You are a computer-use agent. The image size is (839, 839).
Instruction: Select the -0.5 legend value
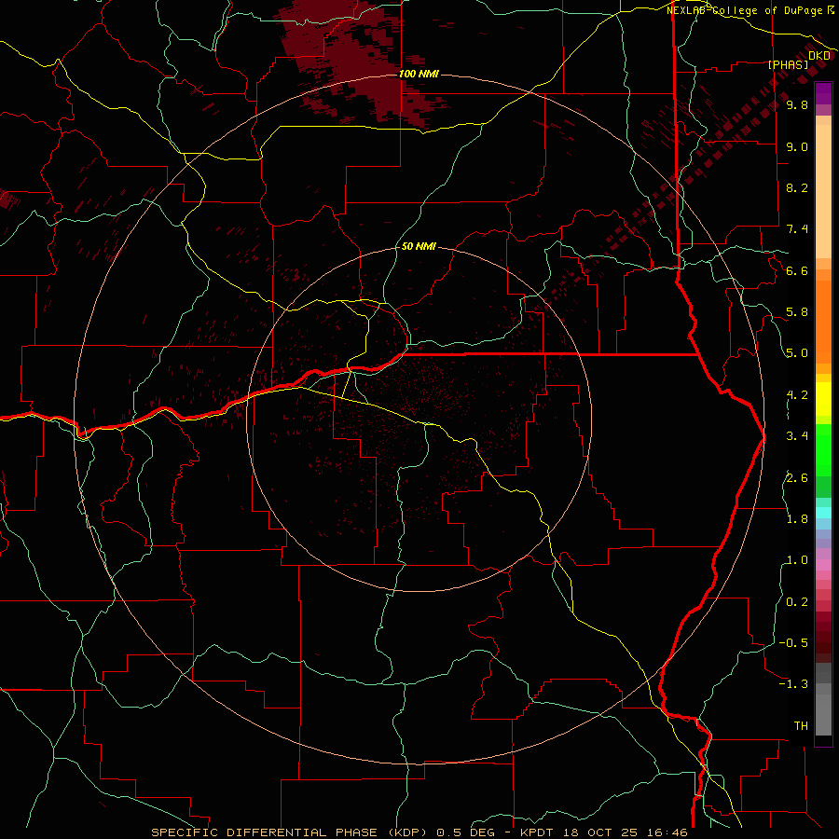(793, 643)
